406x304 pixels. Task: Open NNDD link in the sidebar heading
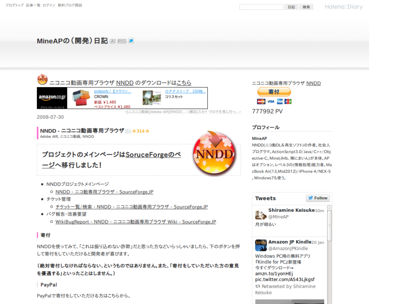point(314,83)
